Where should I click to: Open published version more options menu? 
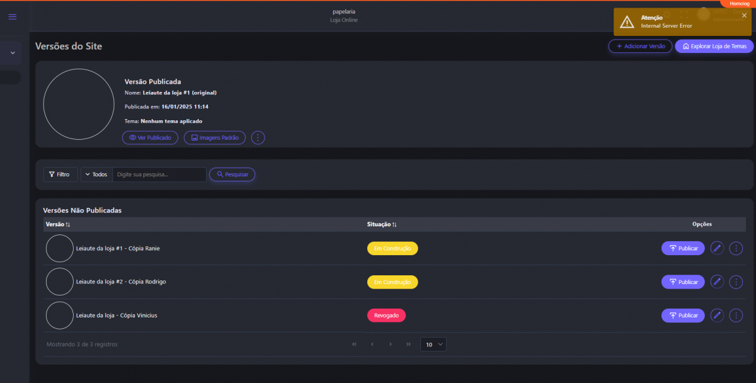click(x=258, y=137)
